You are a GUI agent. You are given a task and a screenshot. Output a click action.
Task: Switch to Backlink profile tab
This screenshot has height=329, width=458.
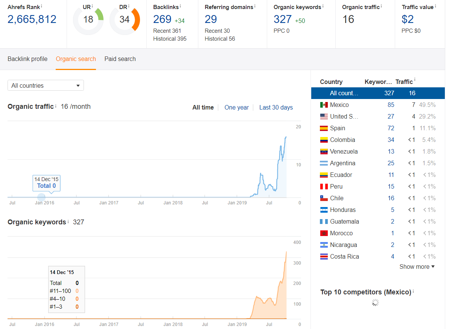click(x=27, y=59)
